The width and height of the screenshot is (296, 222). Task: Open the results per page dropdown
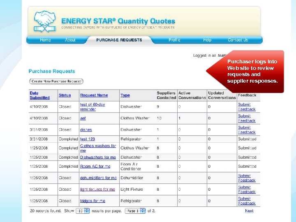tap(83, 211)
